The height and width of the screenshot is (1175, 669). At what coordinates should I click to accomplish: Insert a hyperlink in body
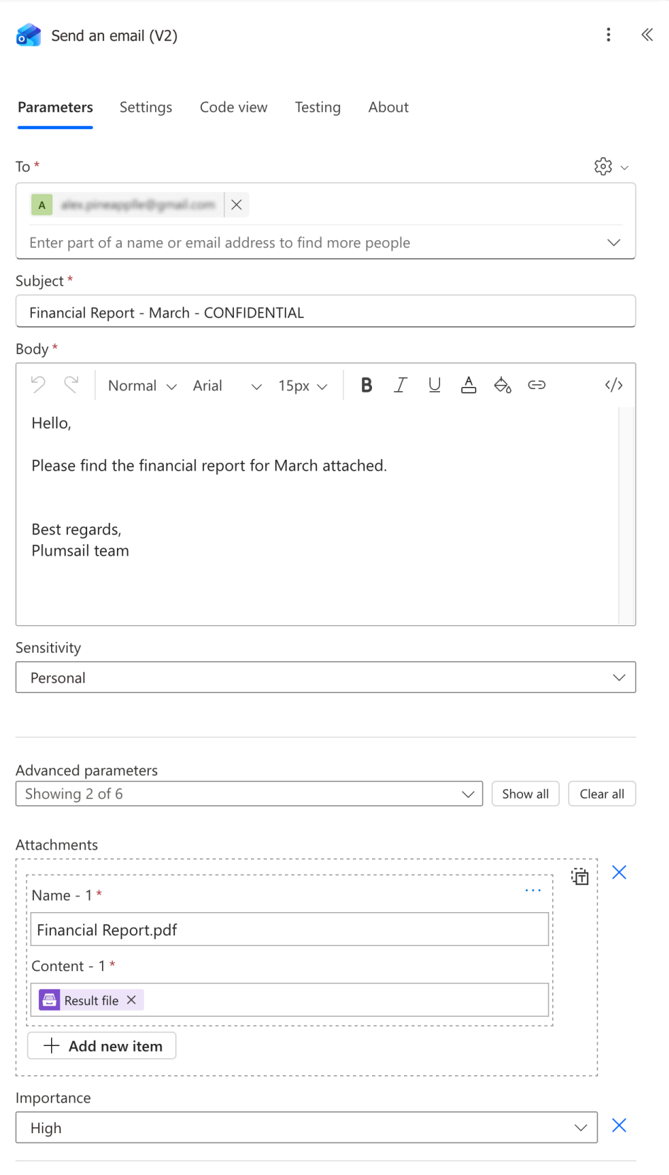coord(536,385)
